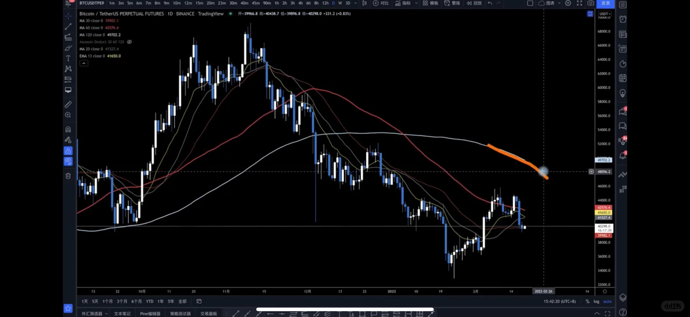
Task: Select the trend line drawing tool
Action: (68, 27)
